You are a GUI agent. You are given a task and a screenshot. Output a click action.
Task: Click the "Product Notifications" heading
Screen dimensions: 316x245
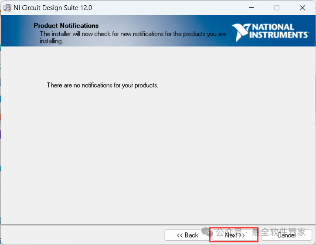click(66, 26)
